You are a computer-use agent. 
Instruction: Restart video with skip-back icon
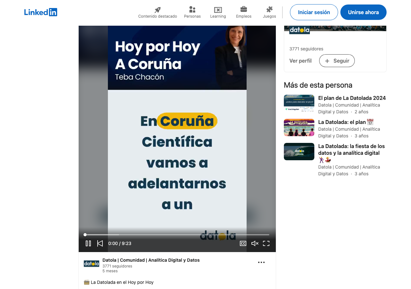tap(100, 243)
